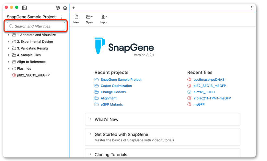
Task: Open the eGFP Mutants recent project
Action: (x=112, y=104)
